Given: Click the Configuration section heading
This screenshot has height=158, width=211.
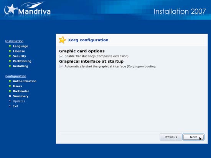Looking at the screenshot, I should 16,76.
